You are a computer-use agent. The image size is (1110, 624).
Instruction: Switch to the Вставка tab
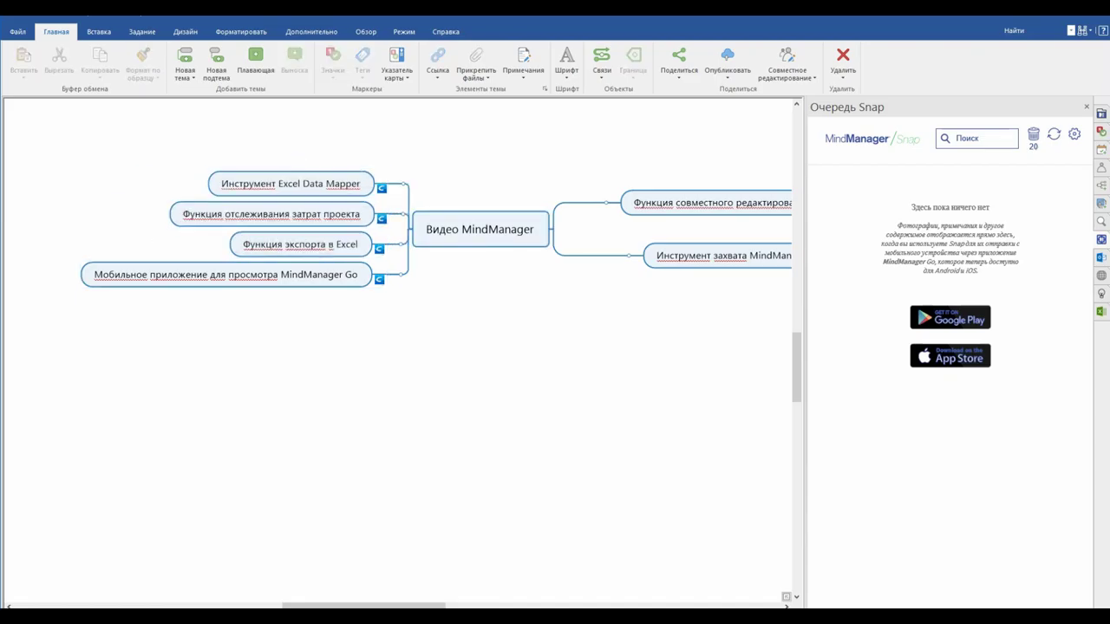99,31
